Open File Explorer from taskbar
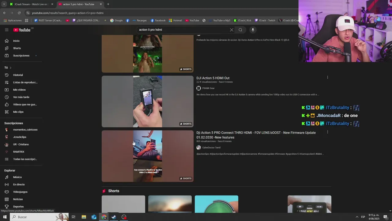The height and width of the screenshot is (221, 392). [x=84, y=217]
